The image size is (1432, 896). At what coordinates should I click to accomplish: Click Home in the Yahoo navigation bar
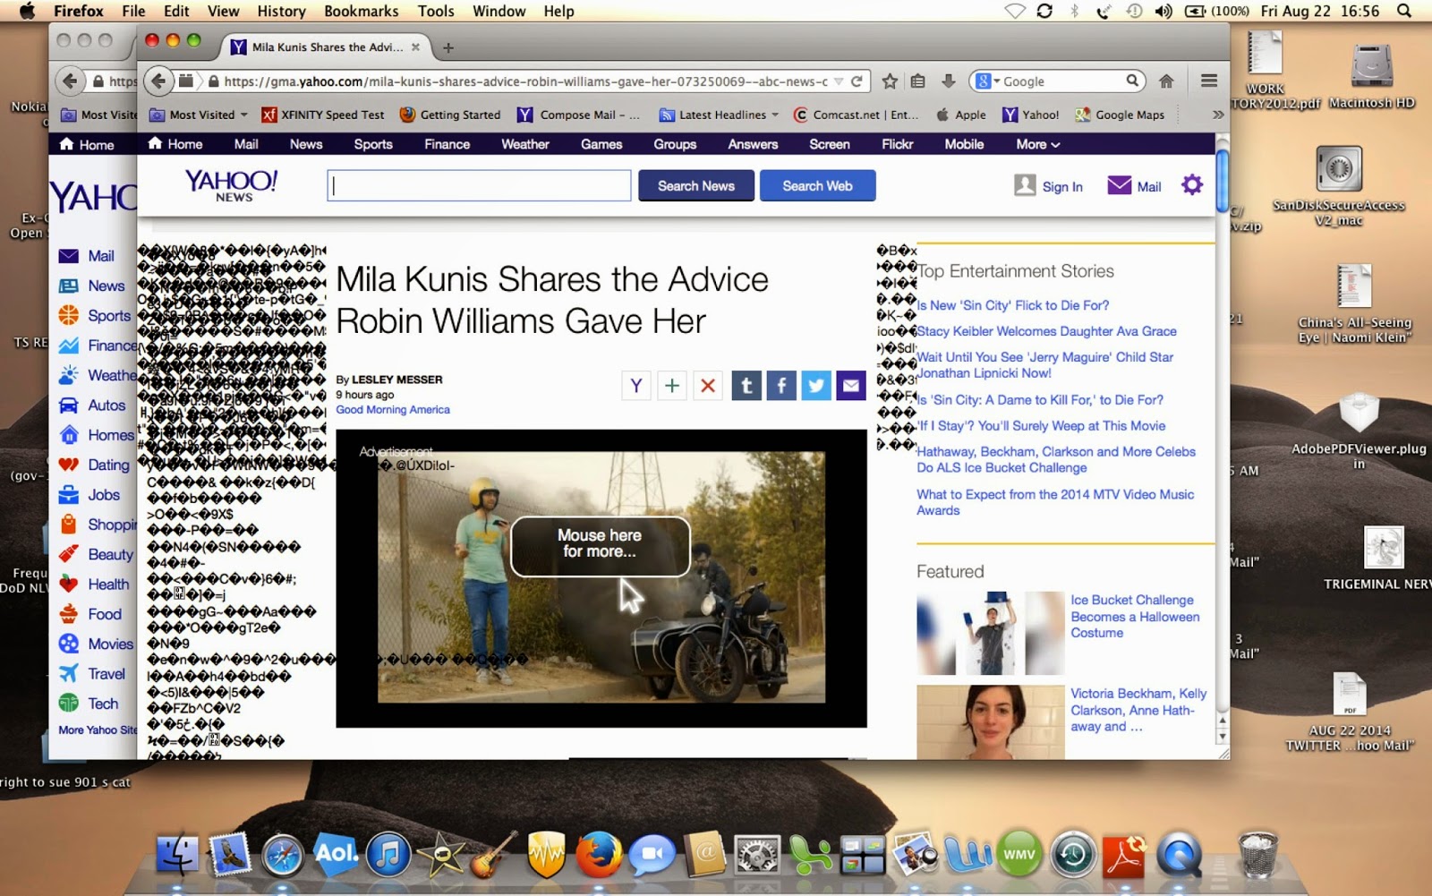tap(175, 144)
